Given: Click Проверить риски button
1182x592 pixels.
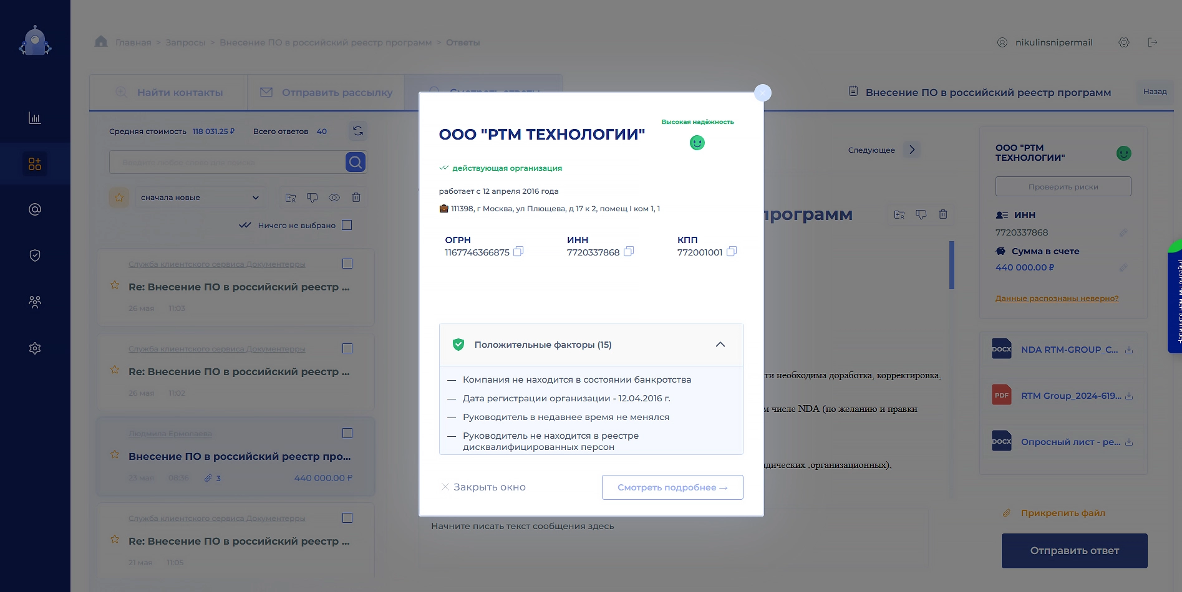Looking at the screenshot, I should 1063,186.
